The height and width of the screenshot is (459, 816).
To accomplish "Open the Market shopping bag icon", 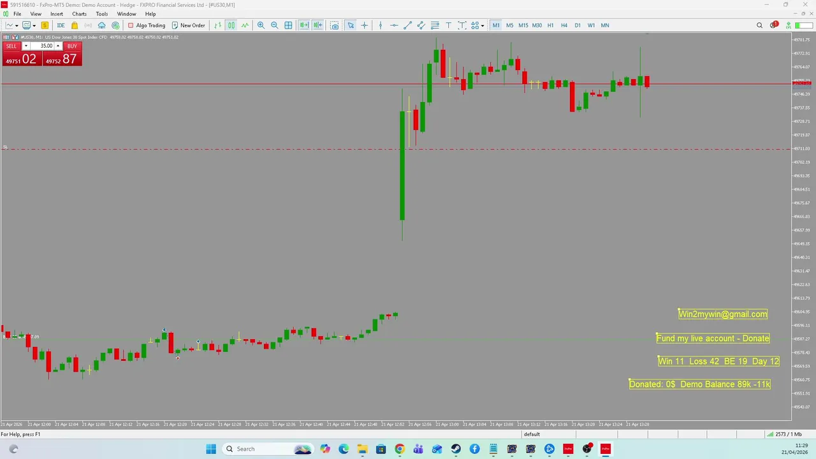I will (75, 25).
